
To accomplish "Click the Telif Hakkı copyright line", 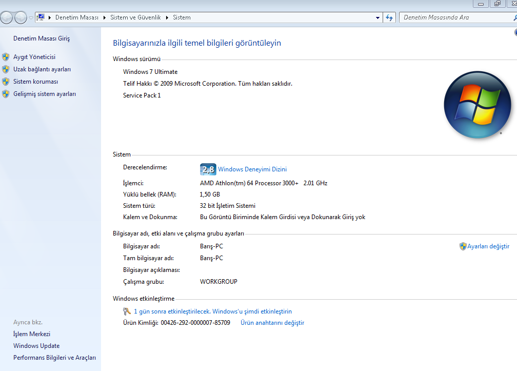I will [x=208, y=84].
